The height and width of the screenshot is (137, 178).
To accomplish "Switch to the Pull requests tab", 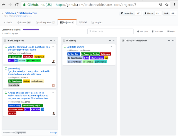I will [45, 22].
